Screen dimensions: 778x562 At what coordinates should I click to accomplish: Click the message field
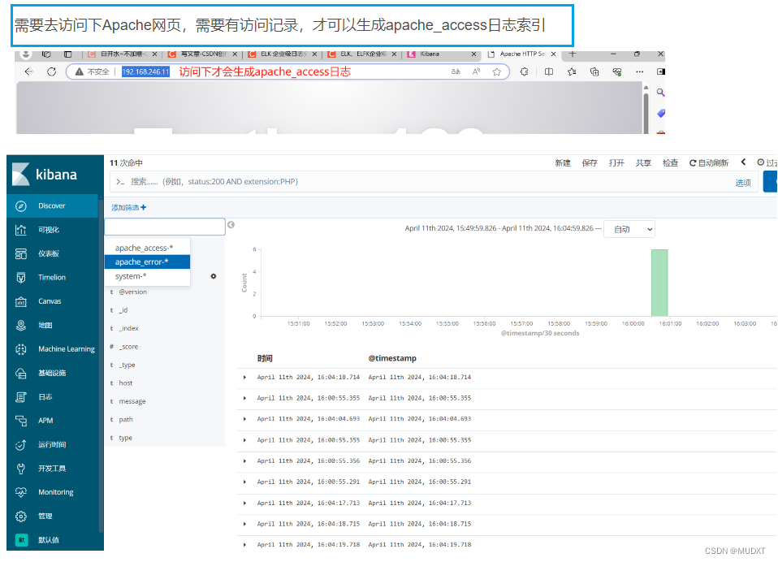132,401
